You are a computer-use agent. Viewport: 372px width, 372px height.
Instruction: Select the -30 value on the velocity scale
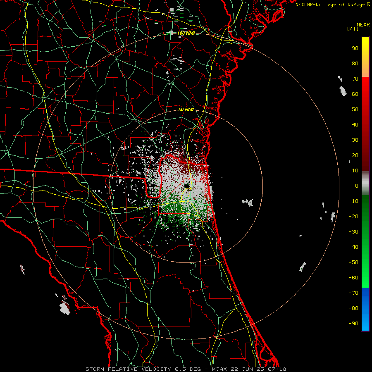coord(353,232)
